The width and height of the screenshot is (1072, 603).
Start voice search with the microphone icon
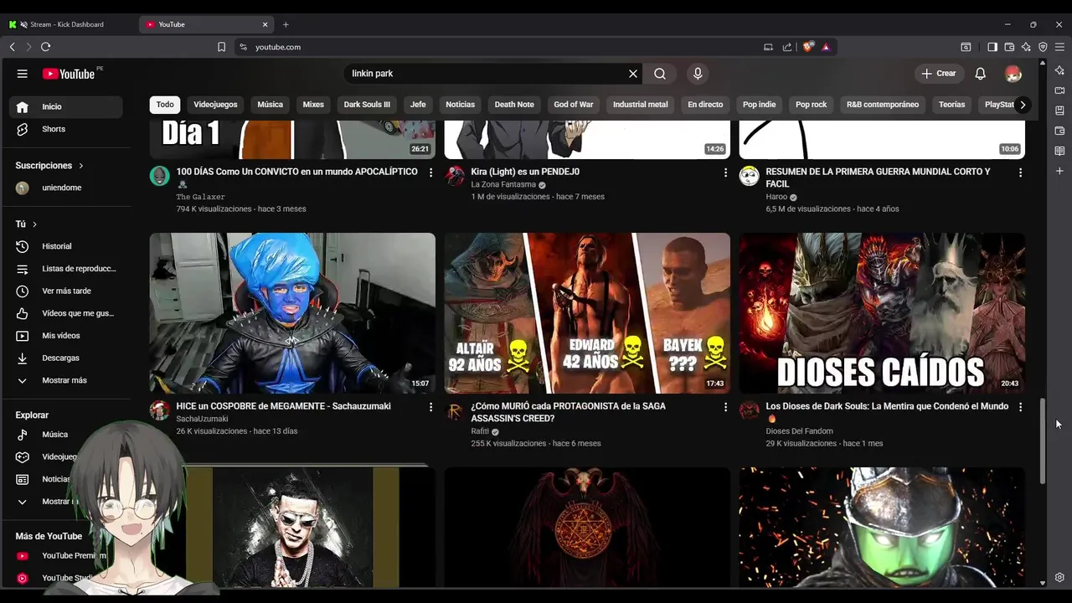(x=698, y=74)
